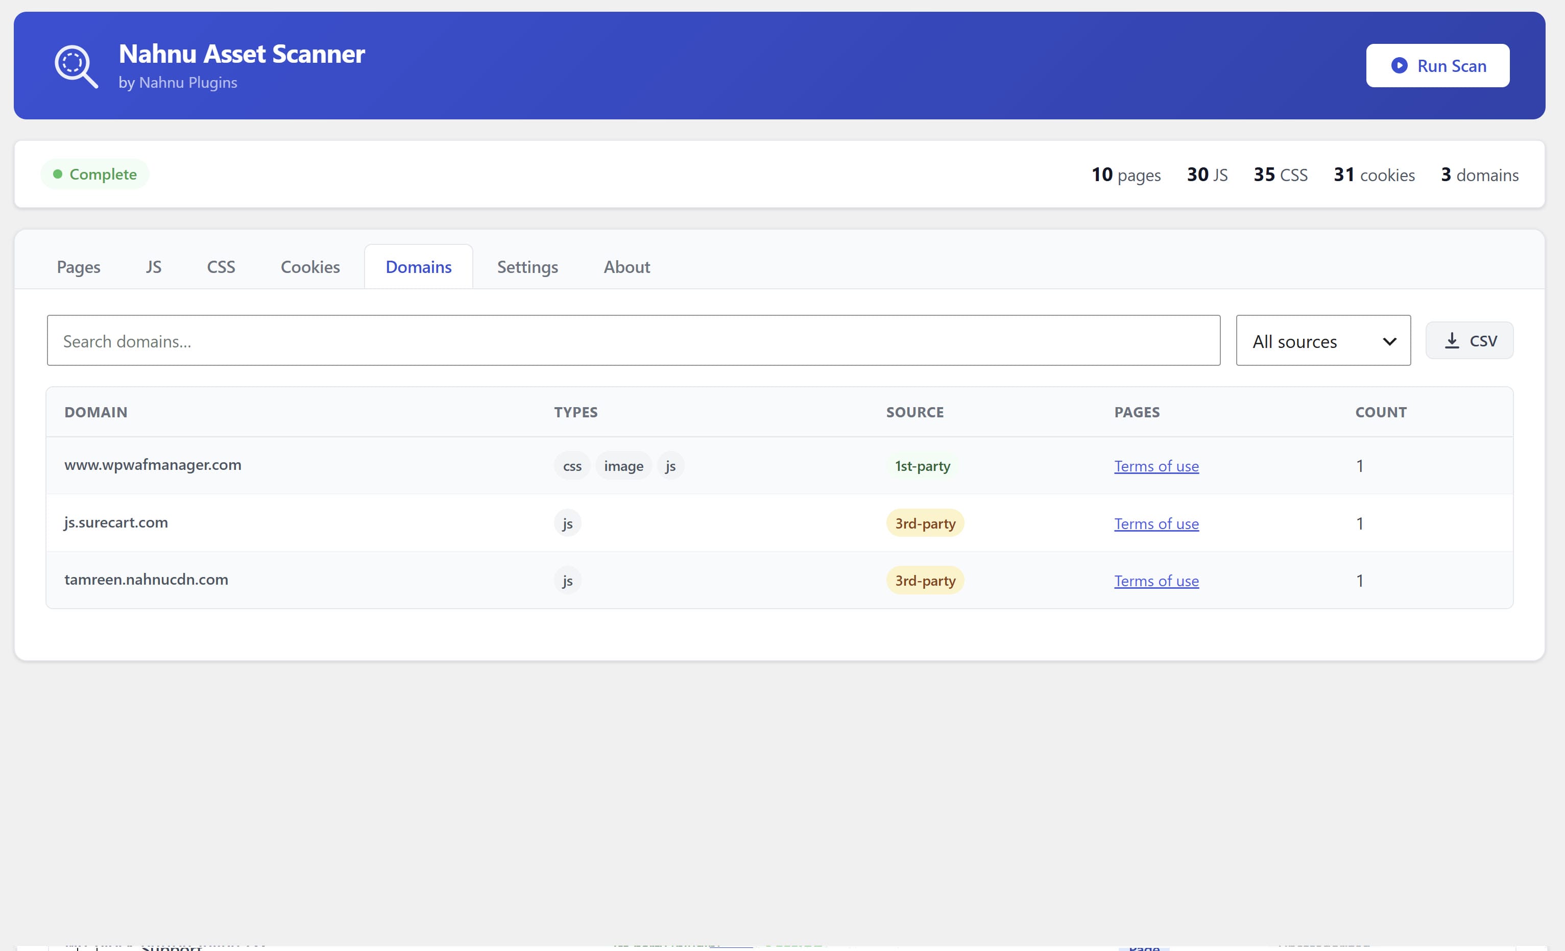The height and width of the screenshot is (951, 1565).
Task: Click the Nahnu Asset Scanner magnifier logo
Action: click(x=76, y=66)
